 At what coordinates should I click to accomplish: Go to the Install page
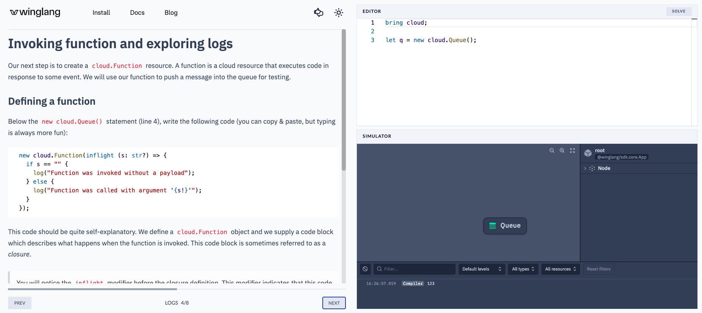click(x=101, y=13)
